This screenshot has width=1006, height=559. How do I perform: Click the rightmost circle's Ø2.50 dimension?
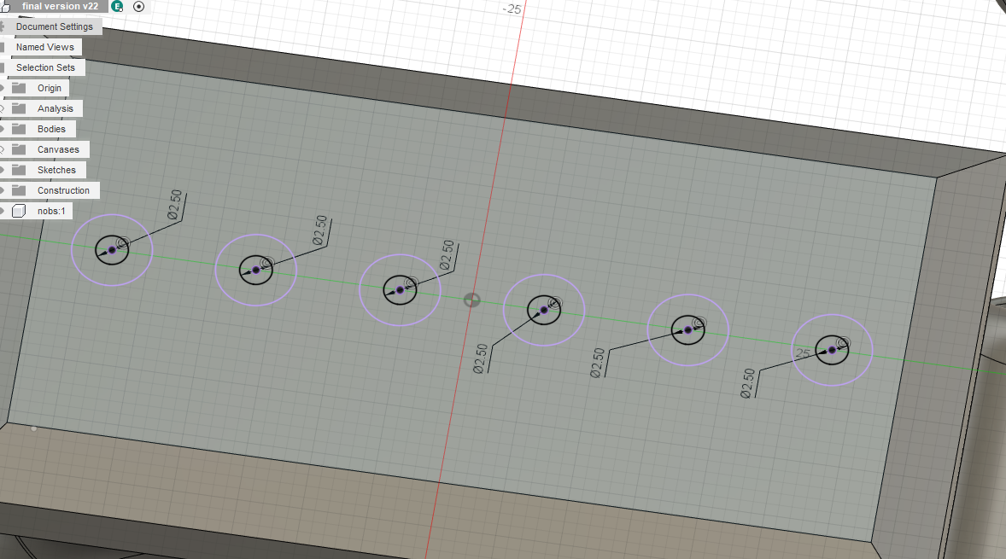pyautogui.click(x=748, y=383)
